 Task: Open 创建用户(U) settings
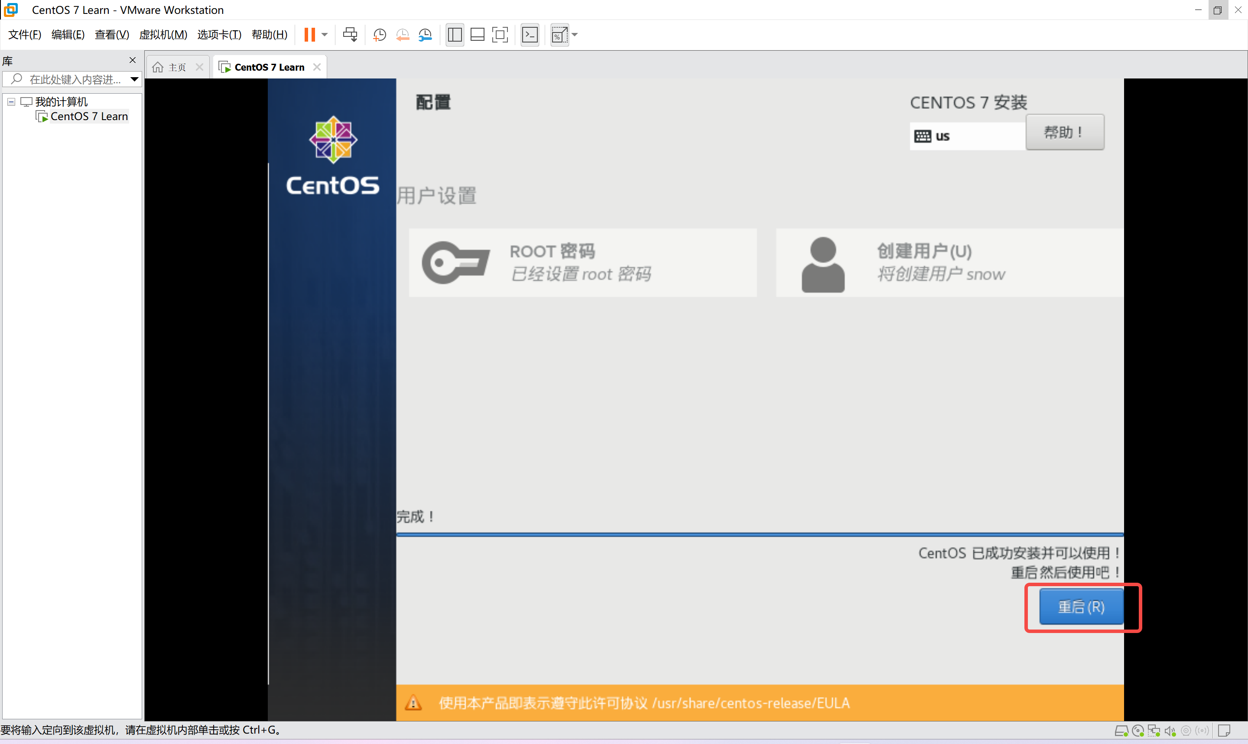pos(950,263)
